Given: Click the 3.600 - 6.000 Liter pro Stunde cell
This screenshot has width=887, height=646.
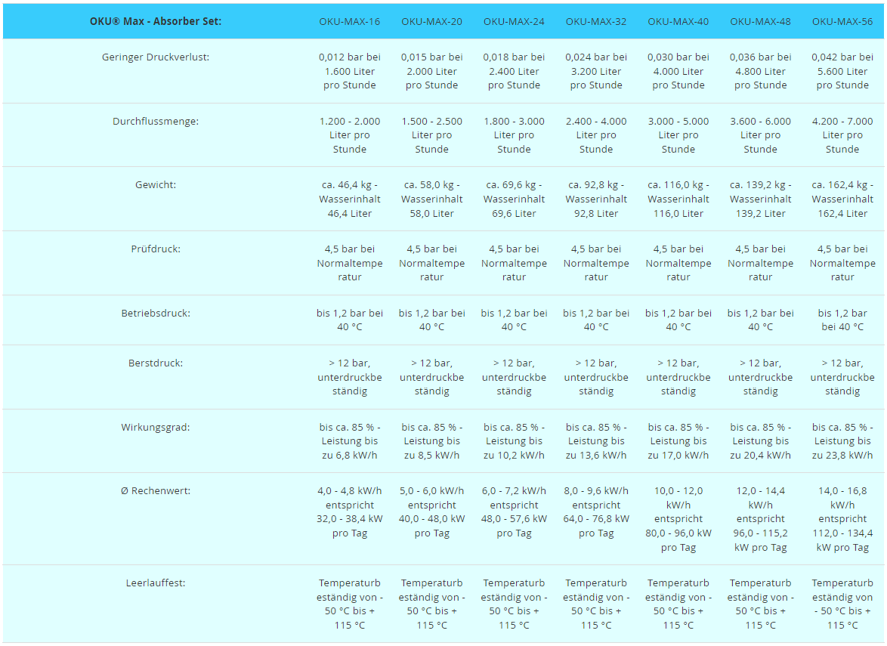Looking at the screenshot, I should [x=760, y=135].
